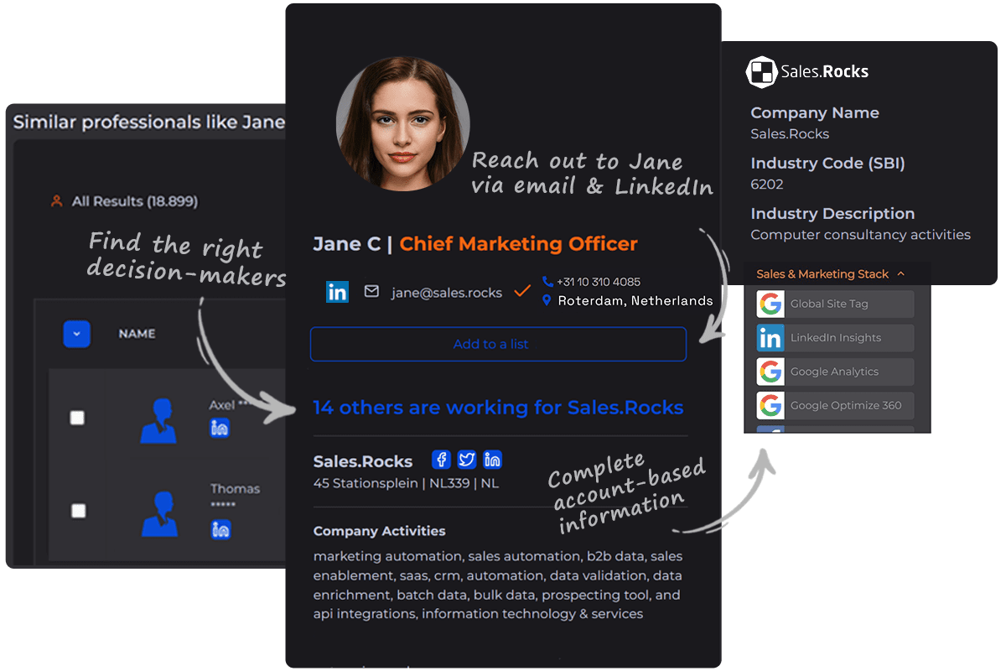Click the NAME column header
Screen dimensions: 1006x671
tap(137, 334)
